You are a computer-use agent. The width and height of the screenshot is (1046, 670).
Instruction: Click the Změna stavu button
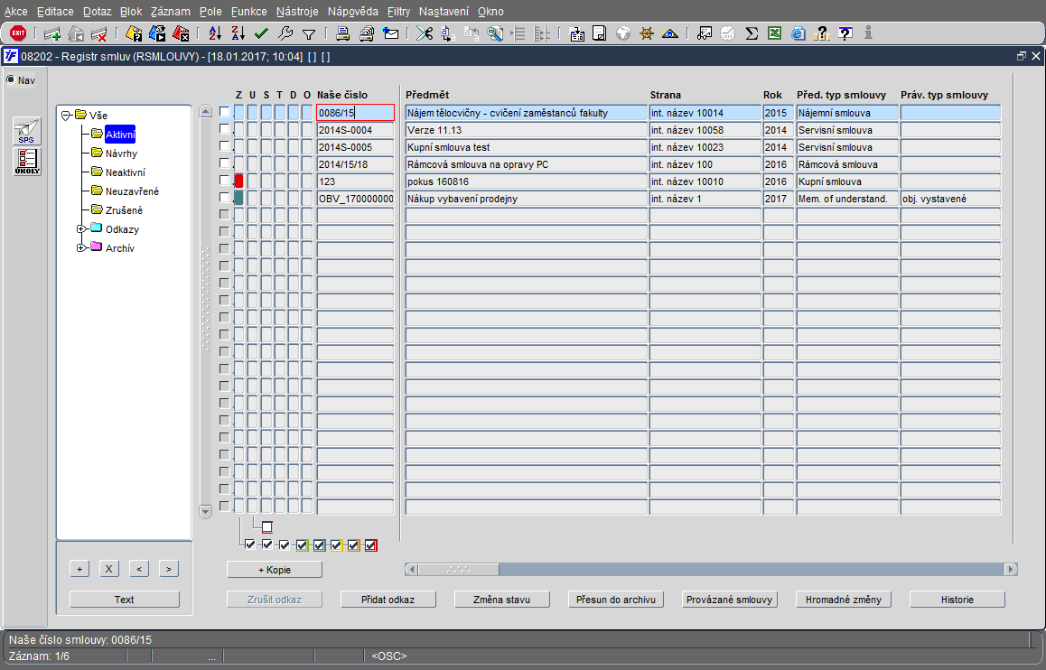(x=501, y=600)
